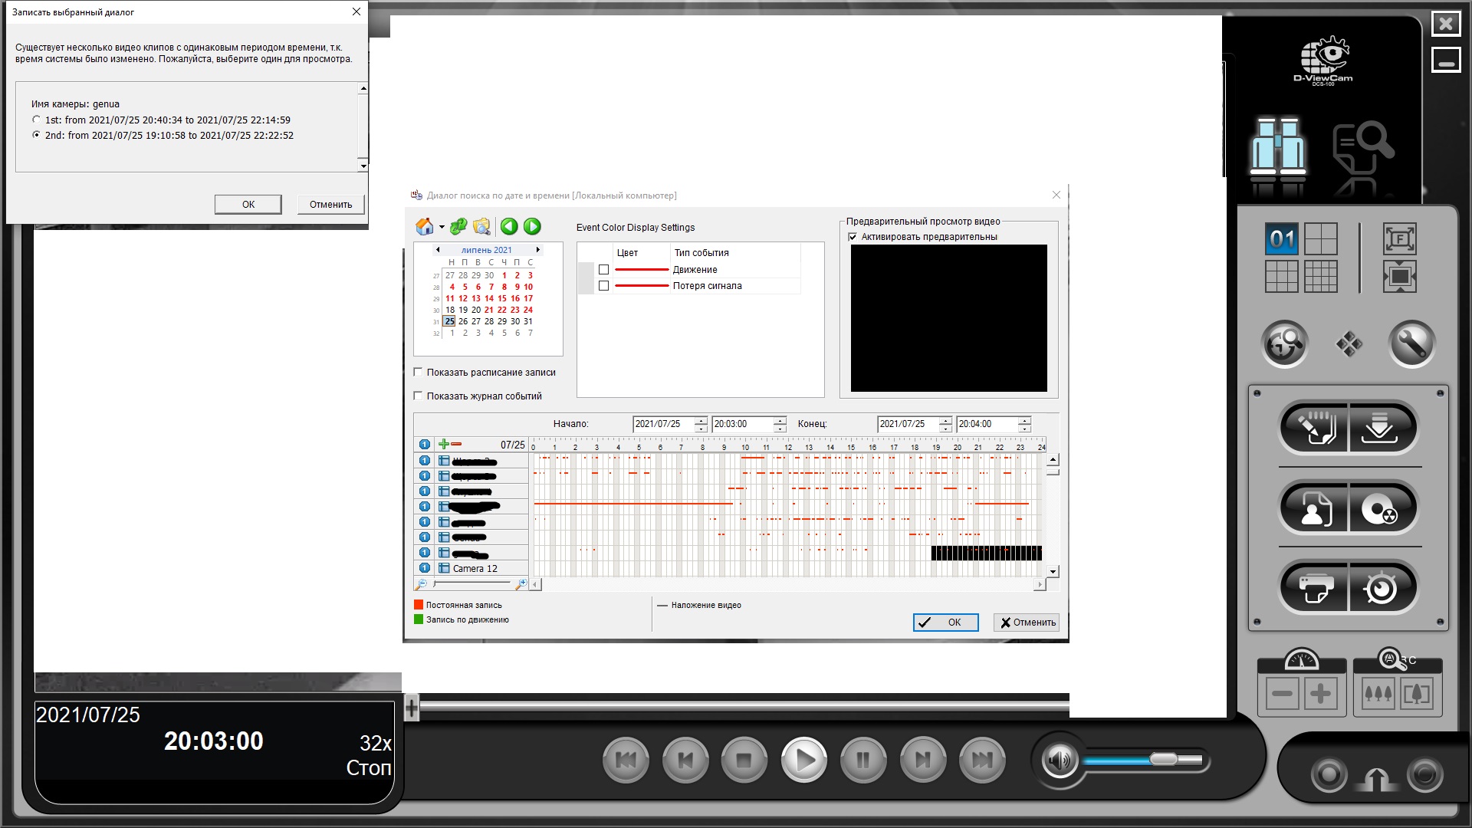Select Camera 12 in the camera list
The width and height of the screenshot is (1472, 828).
pyautogui.click(x=475, y=569)
